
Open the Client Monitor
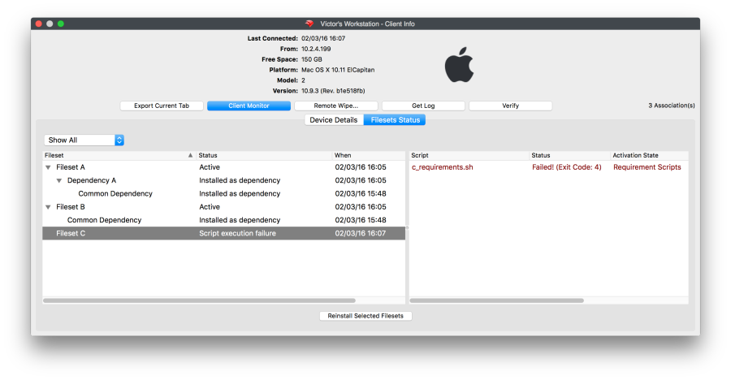[x=249, y=106]
